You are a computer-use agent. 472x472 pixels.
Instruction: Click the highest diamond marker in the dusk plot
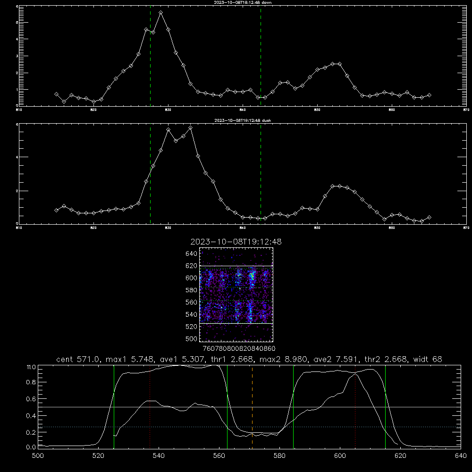coord(191,128)
